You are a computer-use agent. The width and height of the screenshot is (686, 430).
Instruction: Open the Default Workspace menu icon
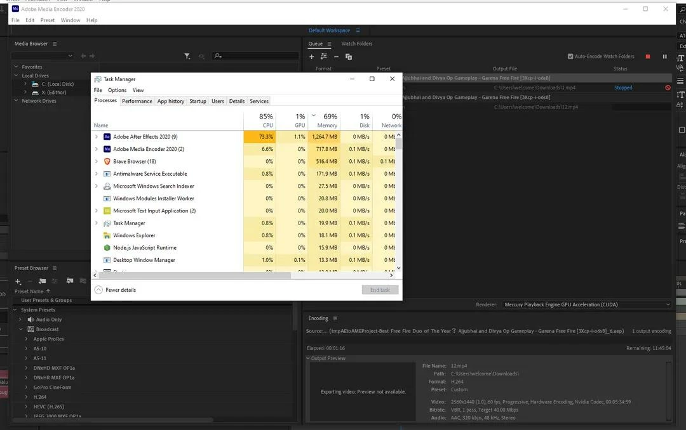pos(358,30)
